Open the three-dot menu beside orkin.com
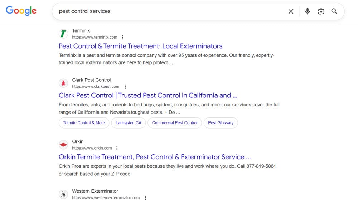Image resolution: width=358 pixels, height=200 pixels. coord(117,148)
